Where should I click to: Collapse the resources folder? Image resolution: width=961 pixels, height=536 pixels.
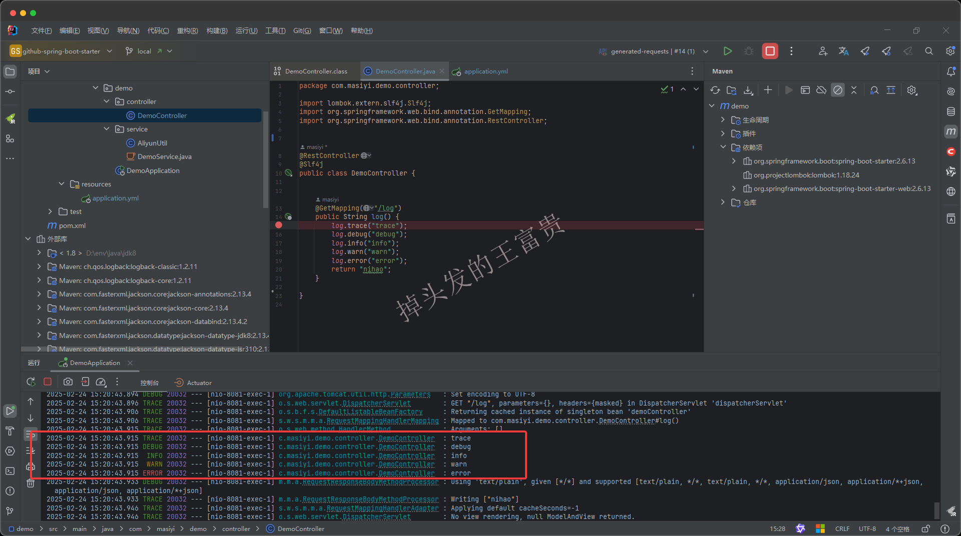coord(62,184)
